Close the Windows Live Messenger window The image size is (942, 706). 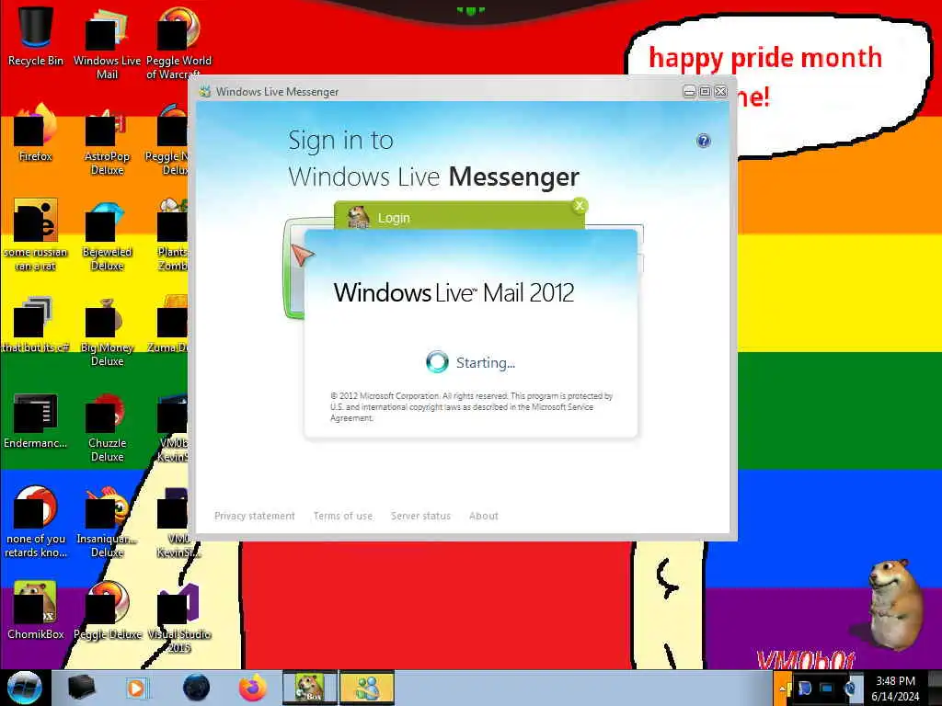pyautogui.click(x=720, y=91)
